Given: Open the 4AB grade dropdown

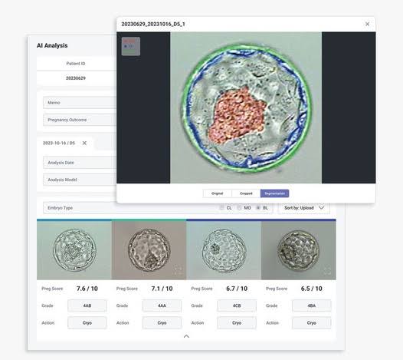Looking at the screenshot, I should (x=87, y=306).
